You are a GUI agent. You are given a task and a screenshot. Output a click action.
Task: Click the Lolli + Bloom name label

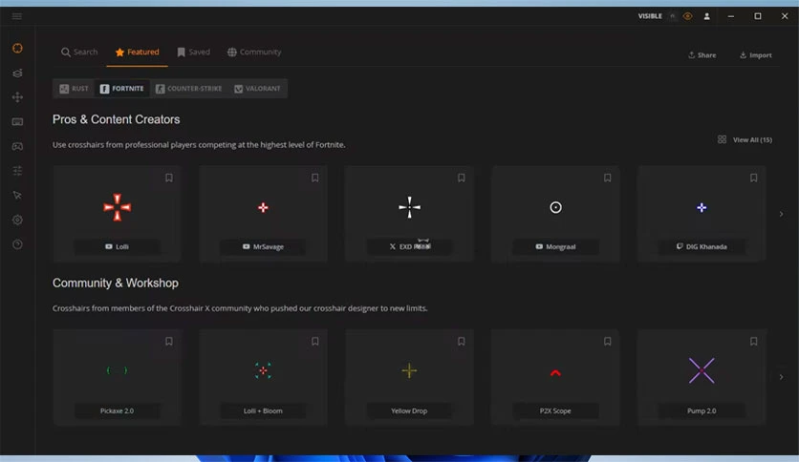pos(263,410)
